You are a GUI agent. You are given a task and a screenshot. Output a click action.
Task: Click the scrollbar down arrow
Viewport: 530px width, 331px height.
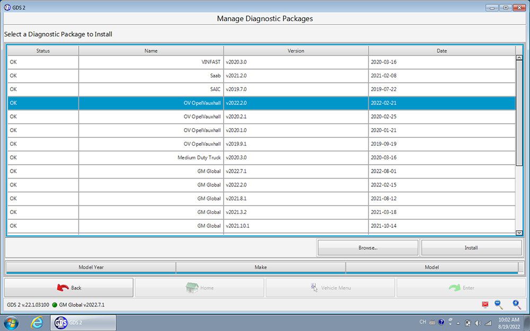[x=520, y=233]
